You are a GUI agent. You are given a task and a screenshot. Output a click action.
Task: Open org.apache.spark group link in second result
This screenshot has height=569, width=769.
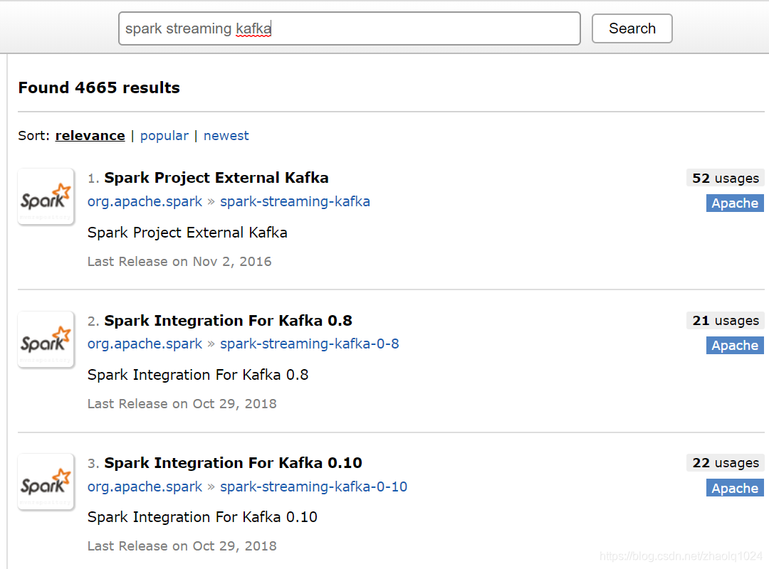point(145,344)
